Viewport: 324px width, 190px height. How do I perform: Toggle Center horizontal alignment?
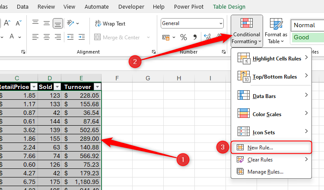(x=46, y=37)
